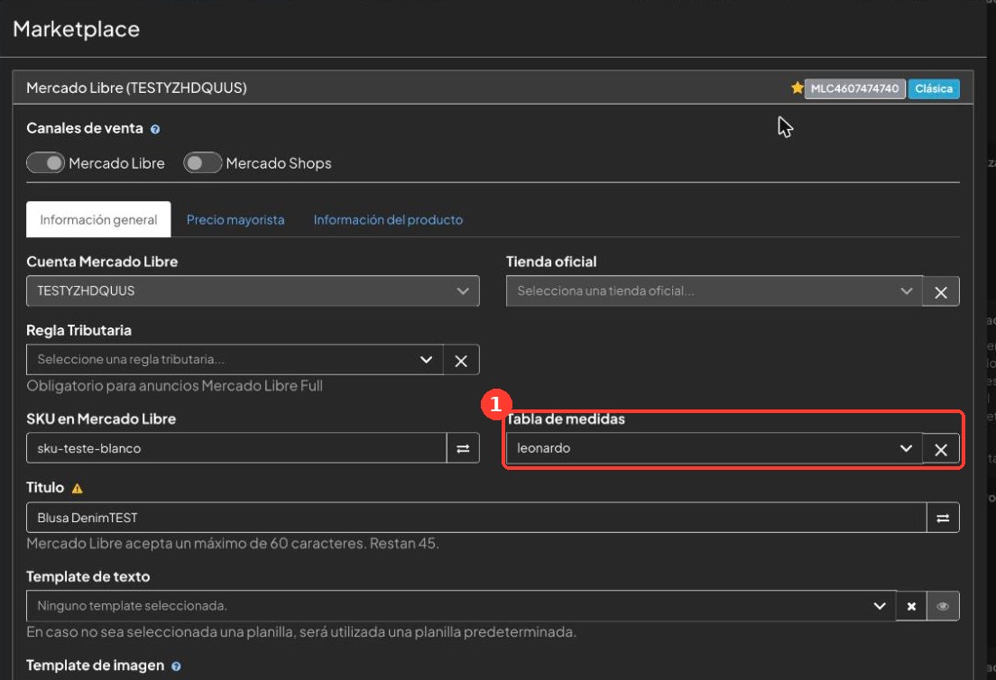The image size is (996, 680).
Task: Toggle the Mercado Shops sales channel
Action: 203,163
